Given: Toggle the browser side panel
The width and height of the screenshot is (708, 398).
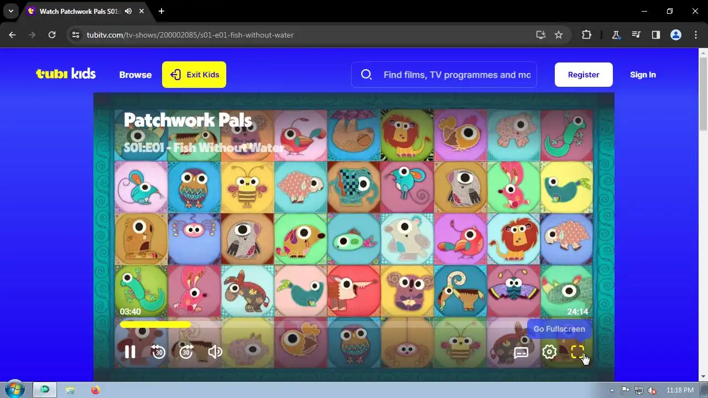Looking at the screenshot, I should coord(656,35).
